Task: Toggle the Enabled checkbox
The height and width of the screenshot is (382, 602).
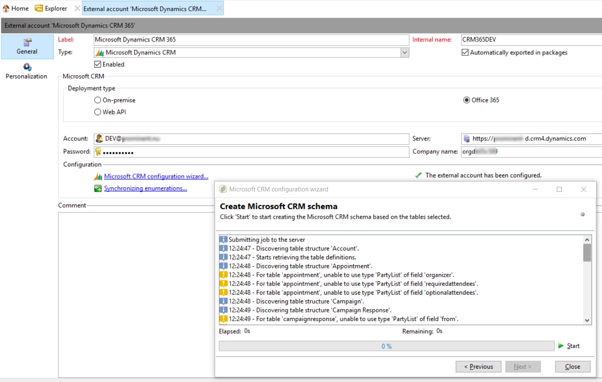Action: tap(98, 65)
